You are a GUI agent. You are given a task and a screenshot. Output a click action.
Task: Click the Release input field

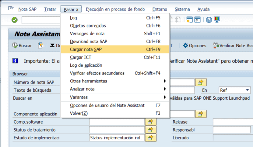232,122
